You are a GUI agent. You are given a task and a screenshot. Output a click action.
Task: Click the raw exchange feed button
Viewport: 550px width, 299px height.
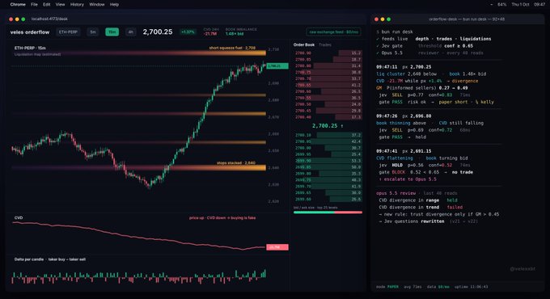[333, 32]
